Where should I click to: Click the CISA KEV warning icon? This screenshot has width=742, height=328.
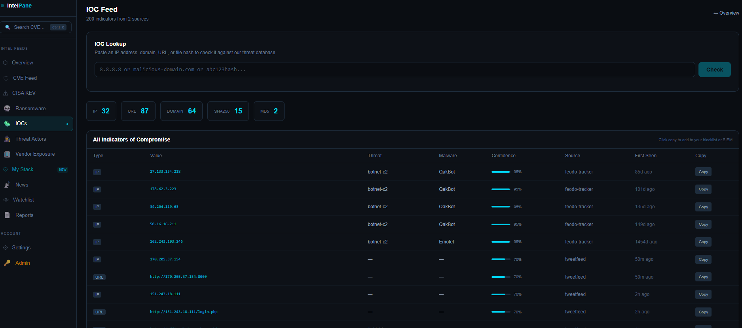(x=6, y=93)
